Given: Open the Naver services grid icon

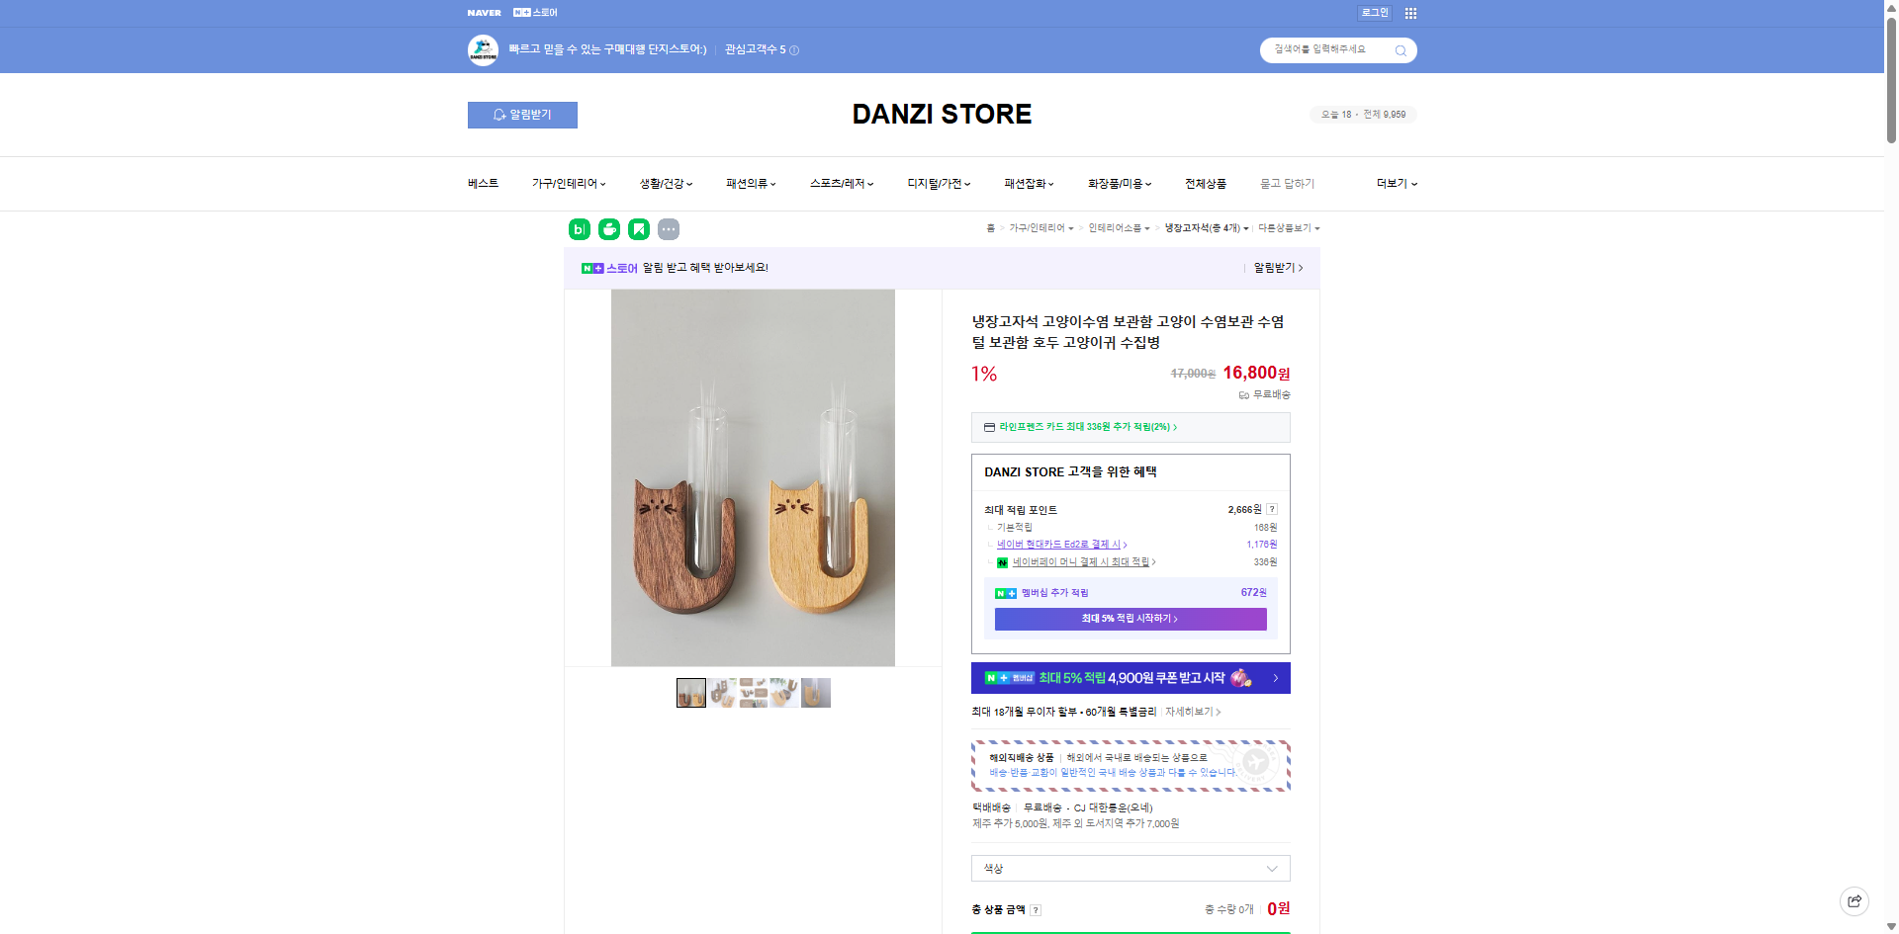Looking at the screenshot, I should (x=1410, y=13).
